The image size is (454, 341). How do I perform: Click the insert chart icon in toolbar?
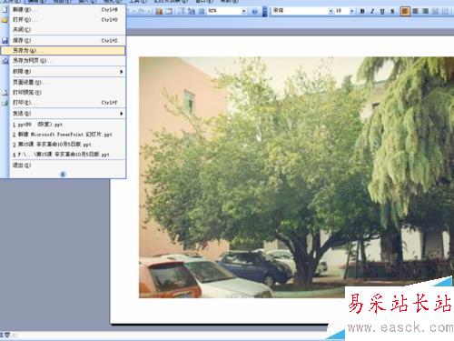(x=159, y=11)
